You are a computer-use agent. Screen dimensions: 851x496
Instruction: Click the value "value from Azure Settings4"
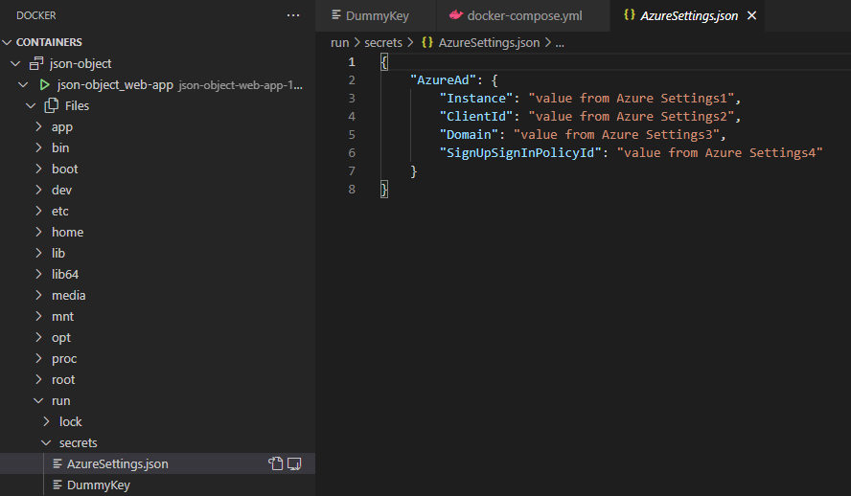point(720,153)
